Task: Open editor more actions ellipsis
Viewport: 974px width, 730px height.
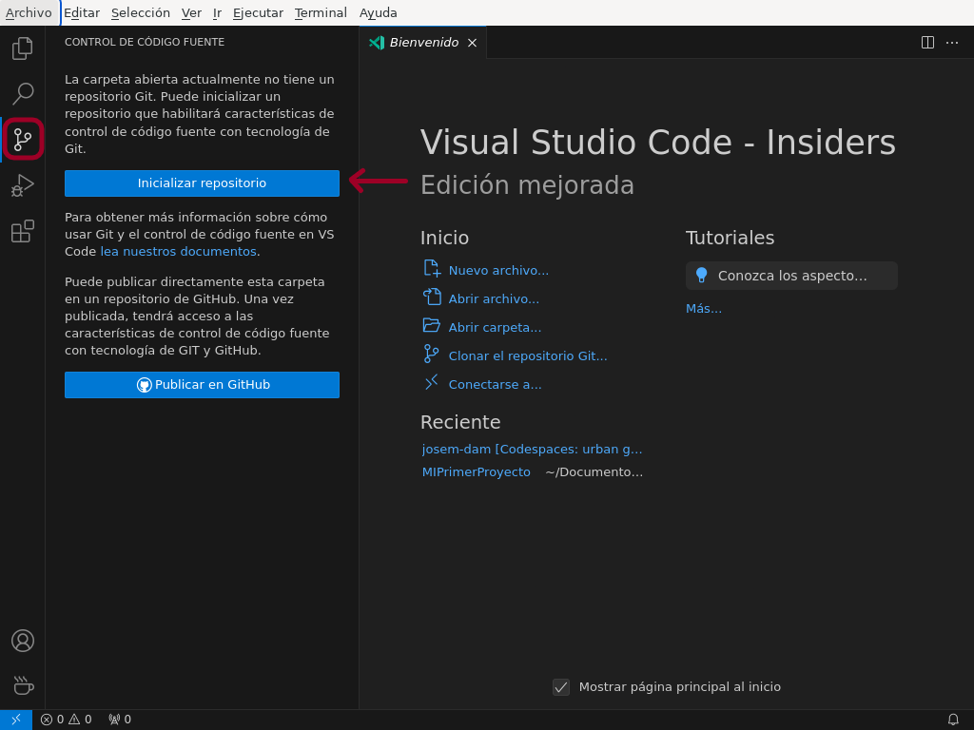Action: pos(951,42)
